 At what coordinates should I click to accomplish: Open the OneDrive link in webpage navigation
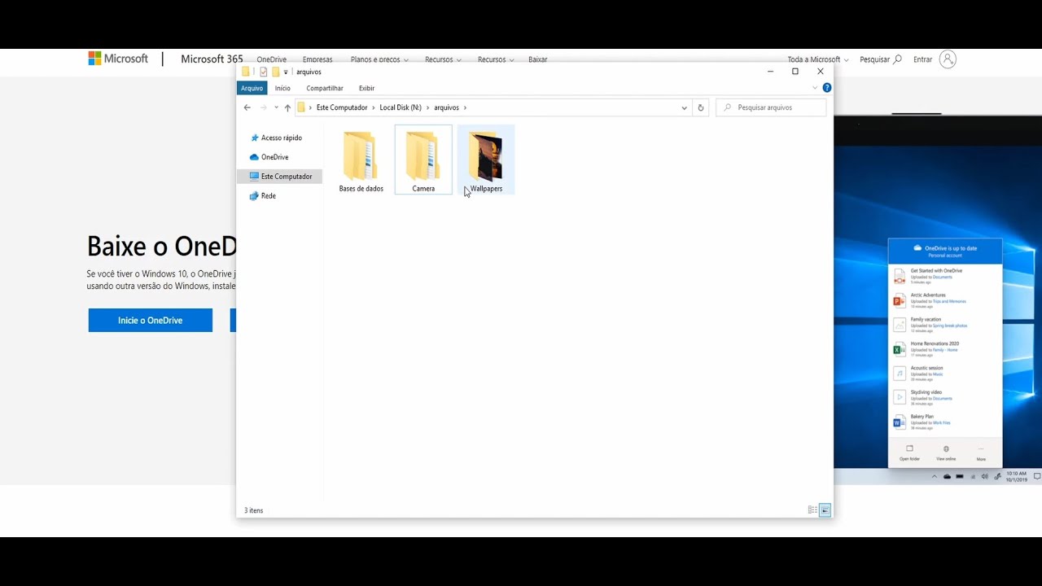(272, 59)
